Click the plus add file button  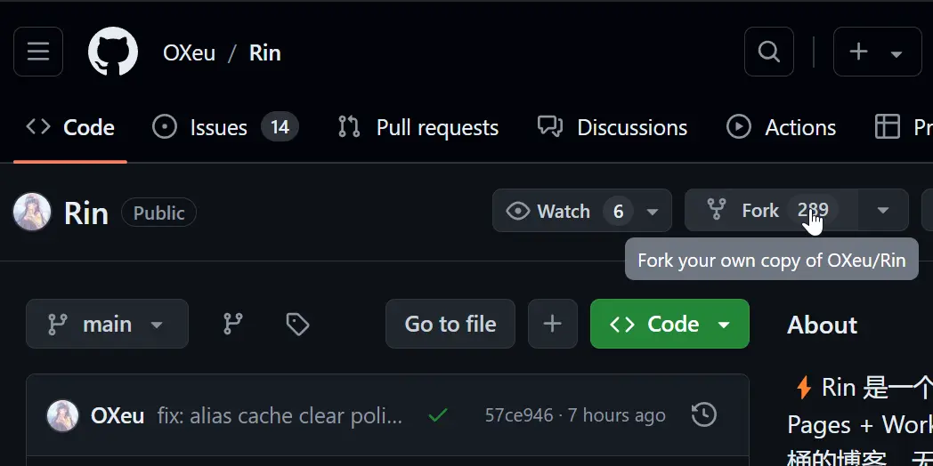(552, 324)
